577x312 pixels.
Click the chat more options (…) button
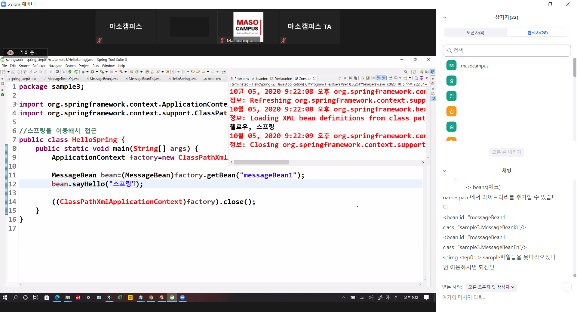pos(567,287)
